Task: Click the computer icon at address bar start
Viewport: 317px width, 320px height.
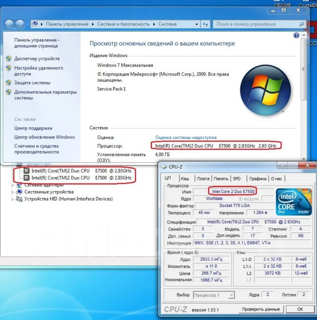Action: pos(35,24)
